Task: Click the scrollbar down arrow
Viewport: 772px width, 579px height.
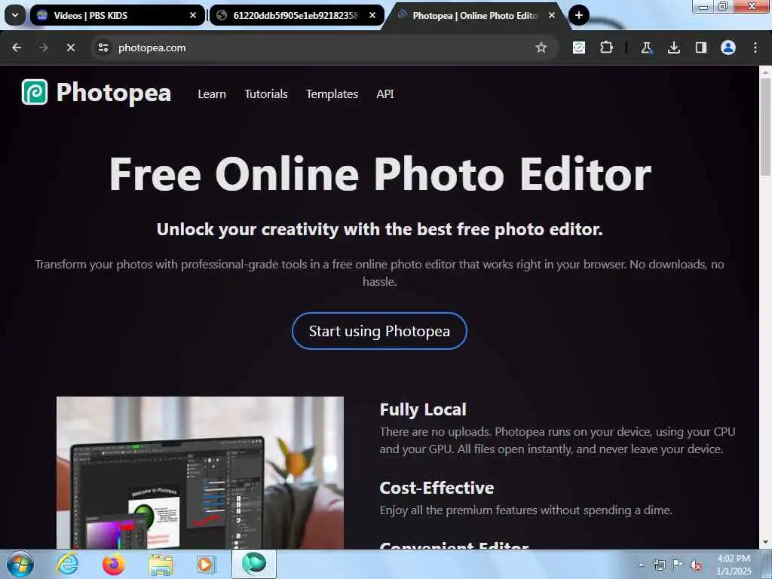Action: [x=765, y=543]
